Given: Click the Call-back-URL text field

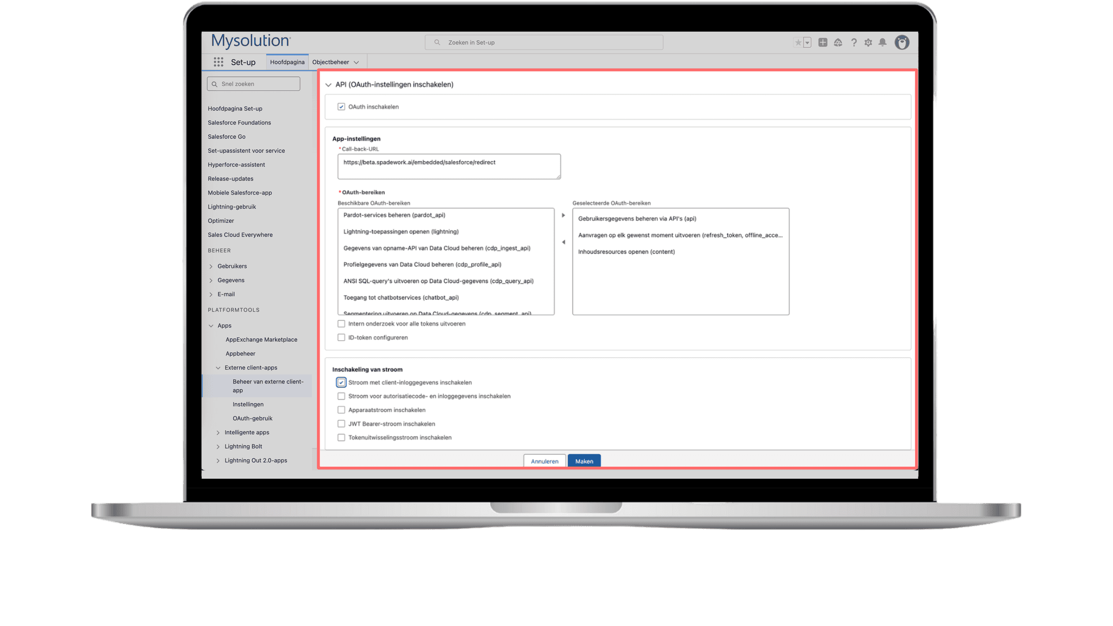Looking at the screenshot, I should click(x=449, y=166).
